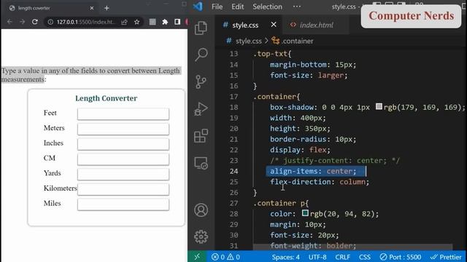Click the Meters input field
This screenshot has width=467, height=262.
(123, 129)
